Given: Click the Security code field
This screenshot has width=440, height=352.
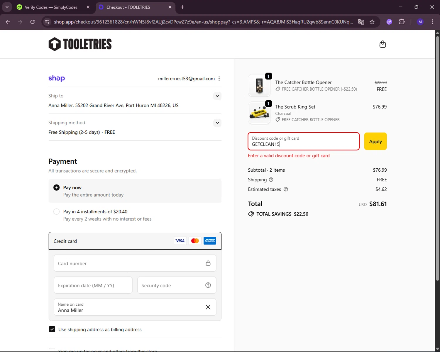Looking at the screenshot, I should [x=177, y=285].
